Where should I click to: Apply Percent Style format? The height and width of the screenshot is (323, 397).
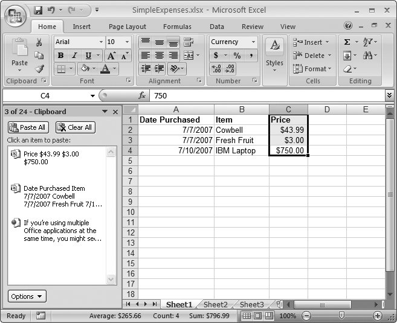(237, 56)
